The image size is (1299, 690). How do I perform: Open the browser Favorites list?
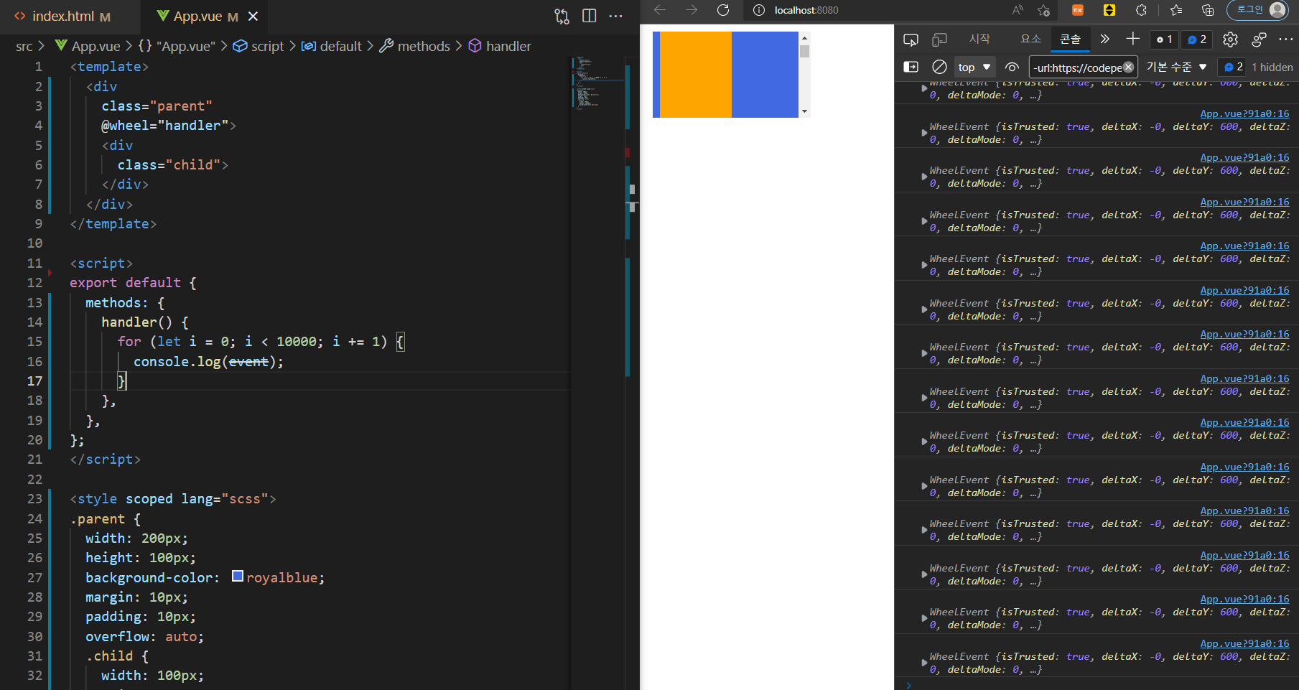coord(1175,10)
